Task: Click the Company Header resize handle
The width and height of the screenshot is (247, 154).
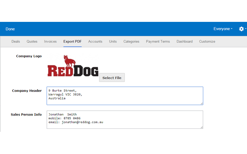Action: (x=202, y=103)
